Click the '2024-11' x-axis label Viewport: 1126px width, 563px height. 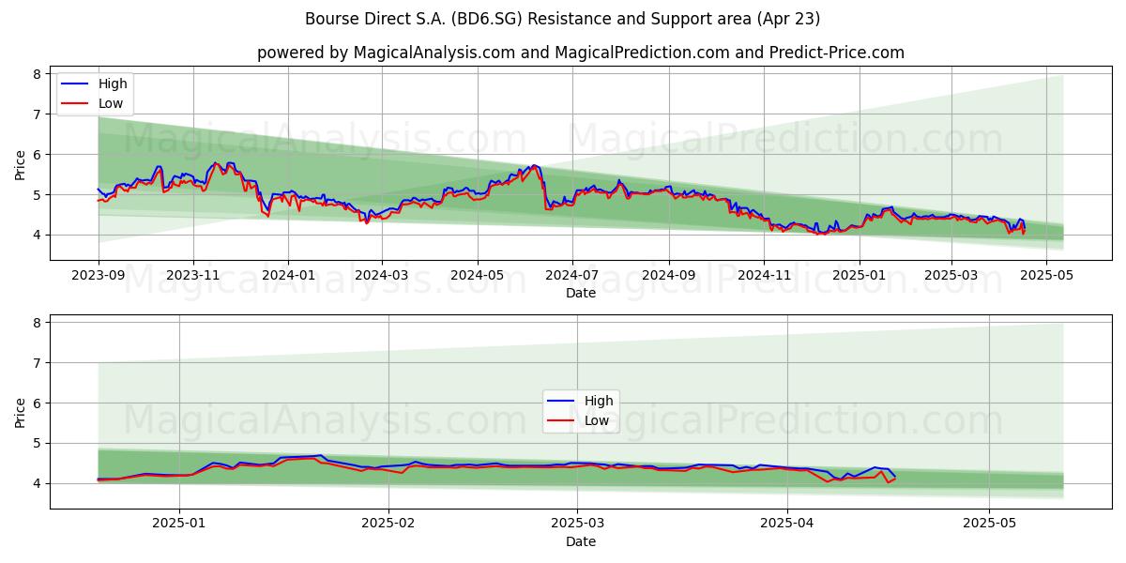coord(764,277)
